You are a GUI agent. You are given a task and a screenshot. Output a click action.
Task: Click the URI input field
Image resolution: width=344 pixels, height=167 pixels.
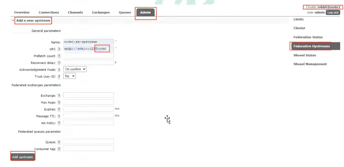tap(89, 49)
